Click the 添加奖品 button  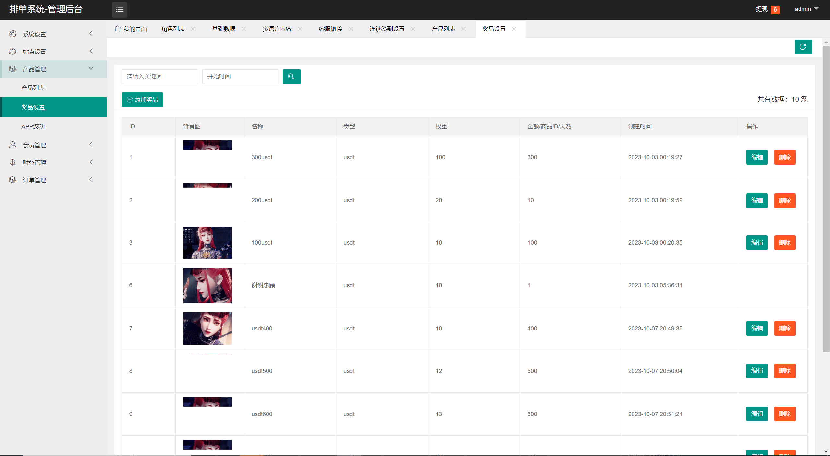[142, 100]
